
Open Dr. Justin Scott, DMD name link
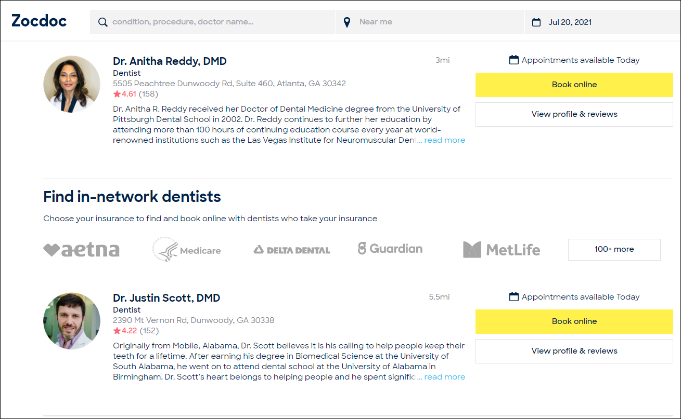click(x=166, y=298)
